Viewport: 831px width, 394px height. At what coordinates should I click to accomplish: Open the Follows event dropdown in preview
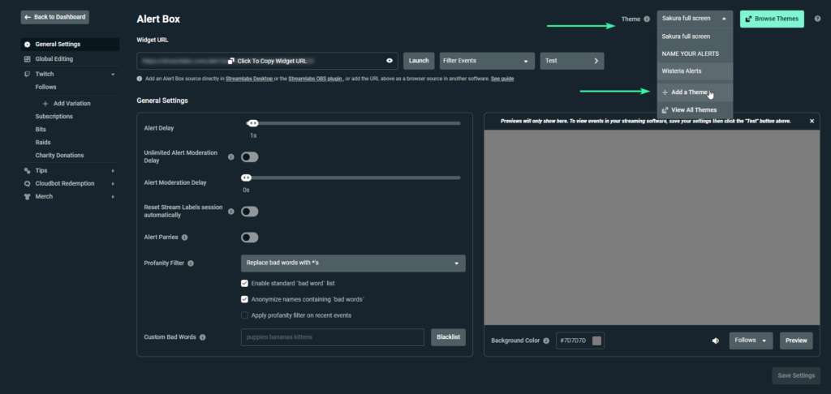pyautogui.click(x=751, y=340)
